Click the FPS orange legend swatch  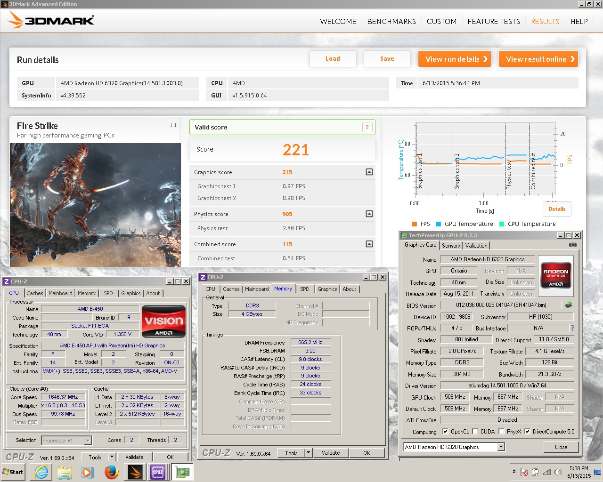415,224
